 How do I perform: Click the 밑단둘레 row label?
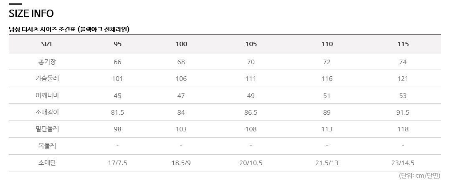(x=47, y=129)
